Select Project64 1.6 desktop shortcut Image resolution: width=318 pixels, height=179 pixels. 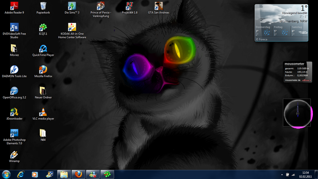pyautogui.click(x=130, y=8)
